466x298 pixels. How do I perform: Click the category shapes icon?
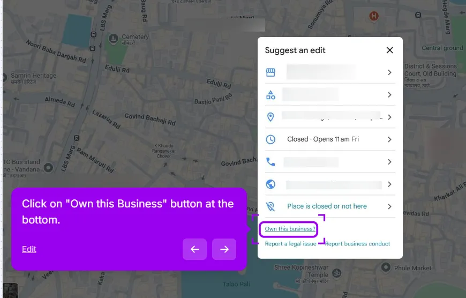pos(270,95)
